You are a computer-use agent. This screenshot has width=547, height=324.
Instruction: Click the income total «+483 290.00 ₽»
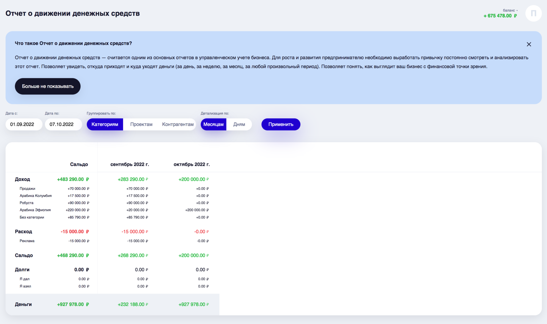(73, 179)
